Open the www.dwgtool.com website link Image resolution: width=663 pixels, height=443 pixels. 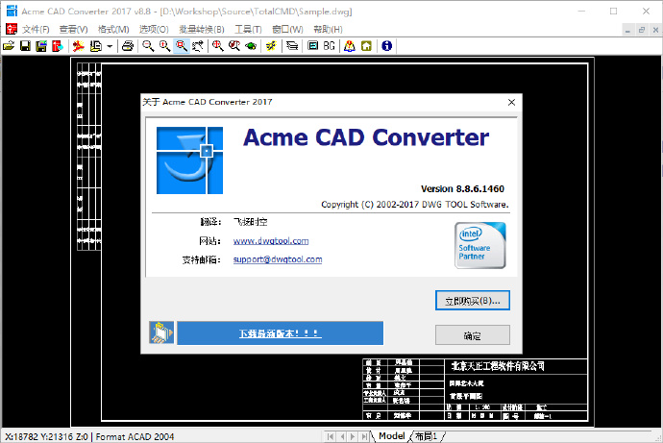[x=271, y=241]
